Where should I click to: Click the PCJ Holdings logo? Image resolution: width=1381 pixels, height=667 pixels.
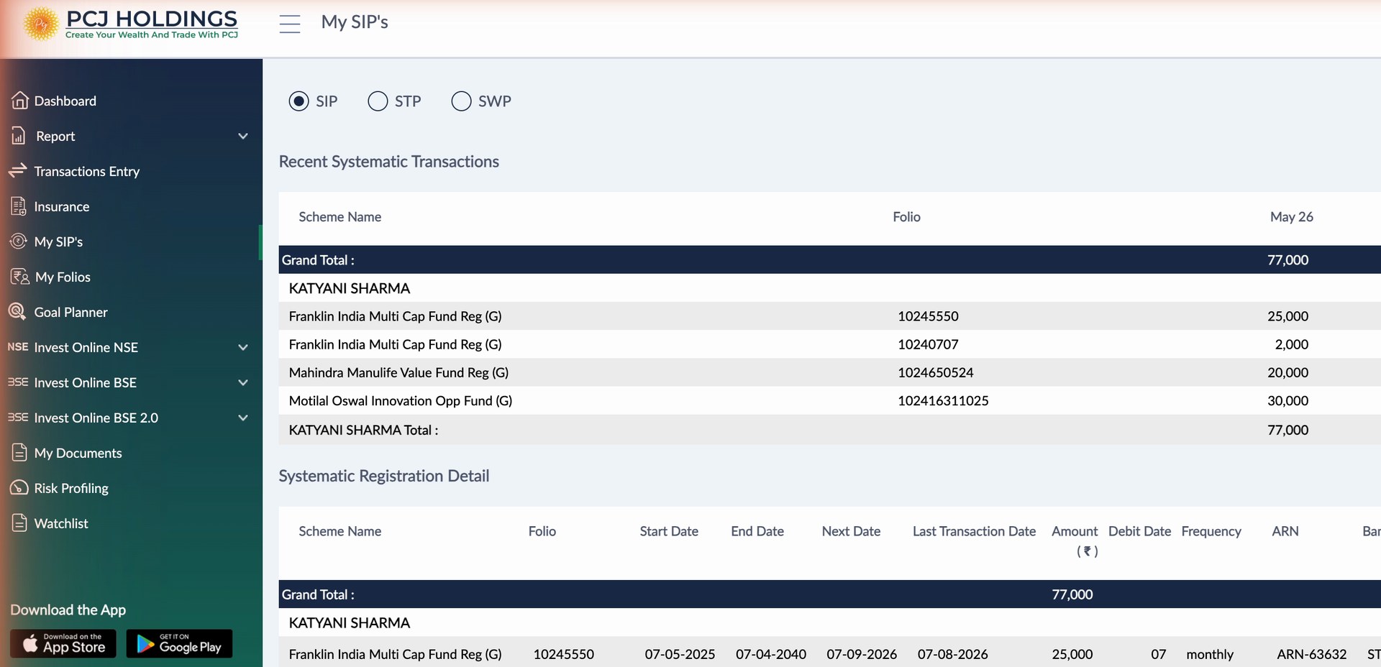[131, 24]
